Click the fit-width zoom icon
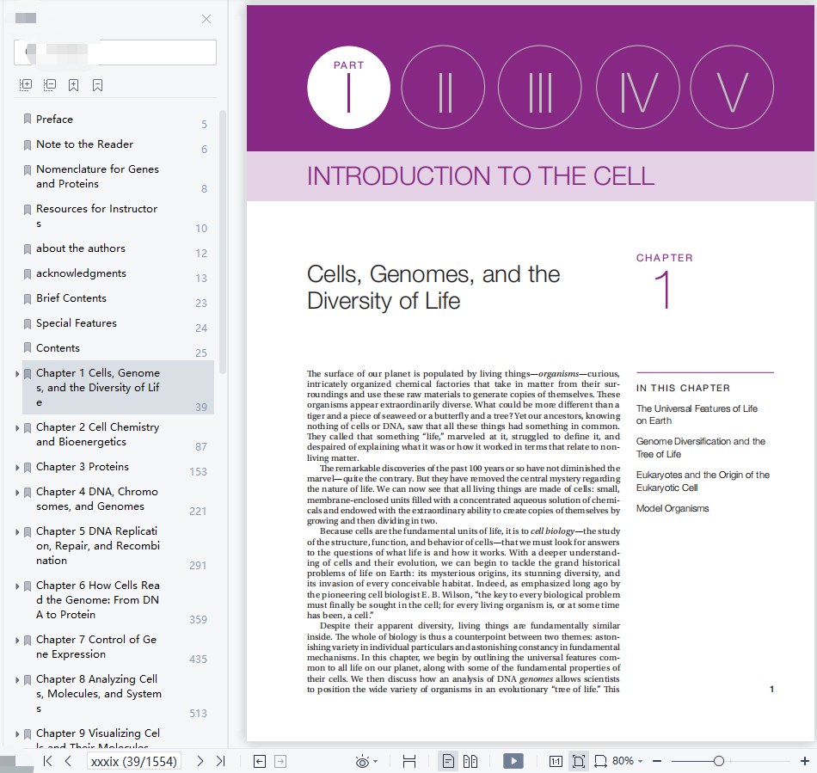817x773 pixels. 600,762
